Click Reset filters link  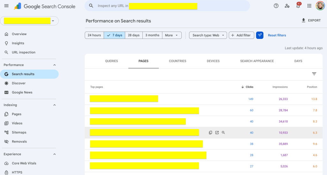click(x=277, y=35)
